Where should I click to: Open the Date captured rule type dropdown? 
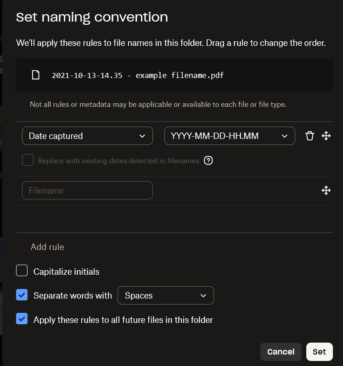pos(87,136)
